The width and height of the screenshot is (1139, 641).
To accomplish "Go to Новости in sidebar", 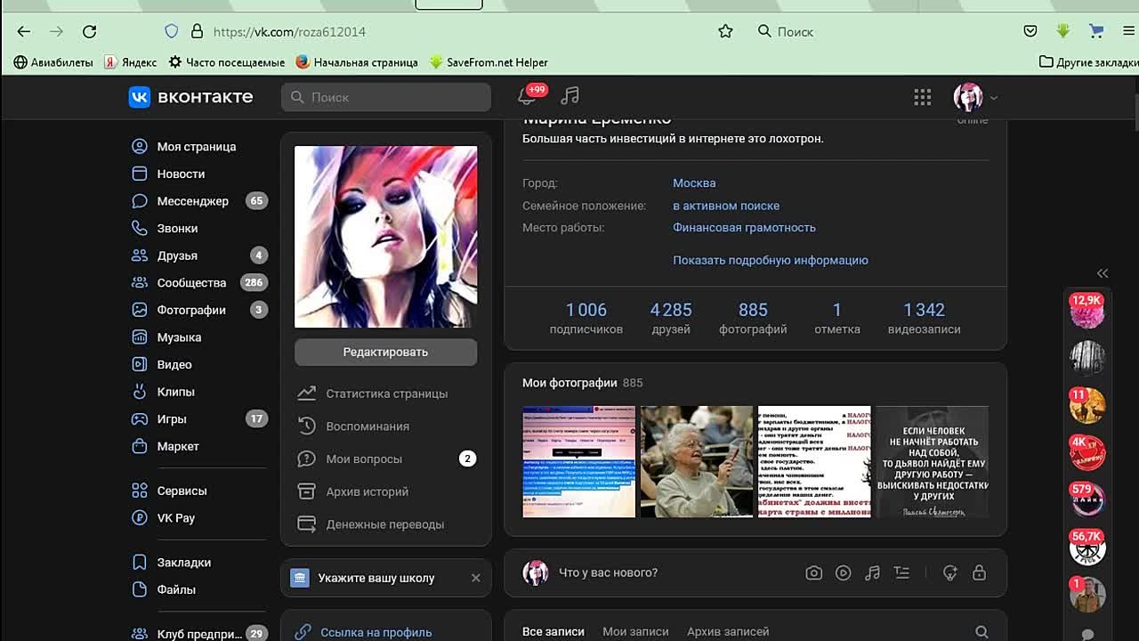I will coord(181,174).
